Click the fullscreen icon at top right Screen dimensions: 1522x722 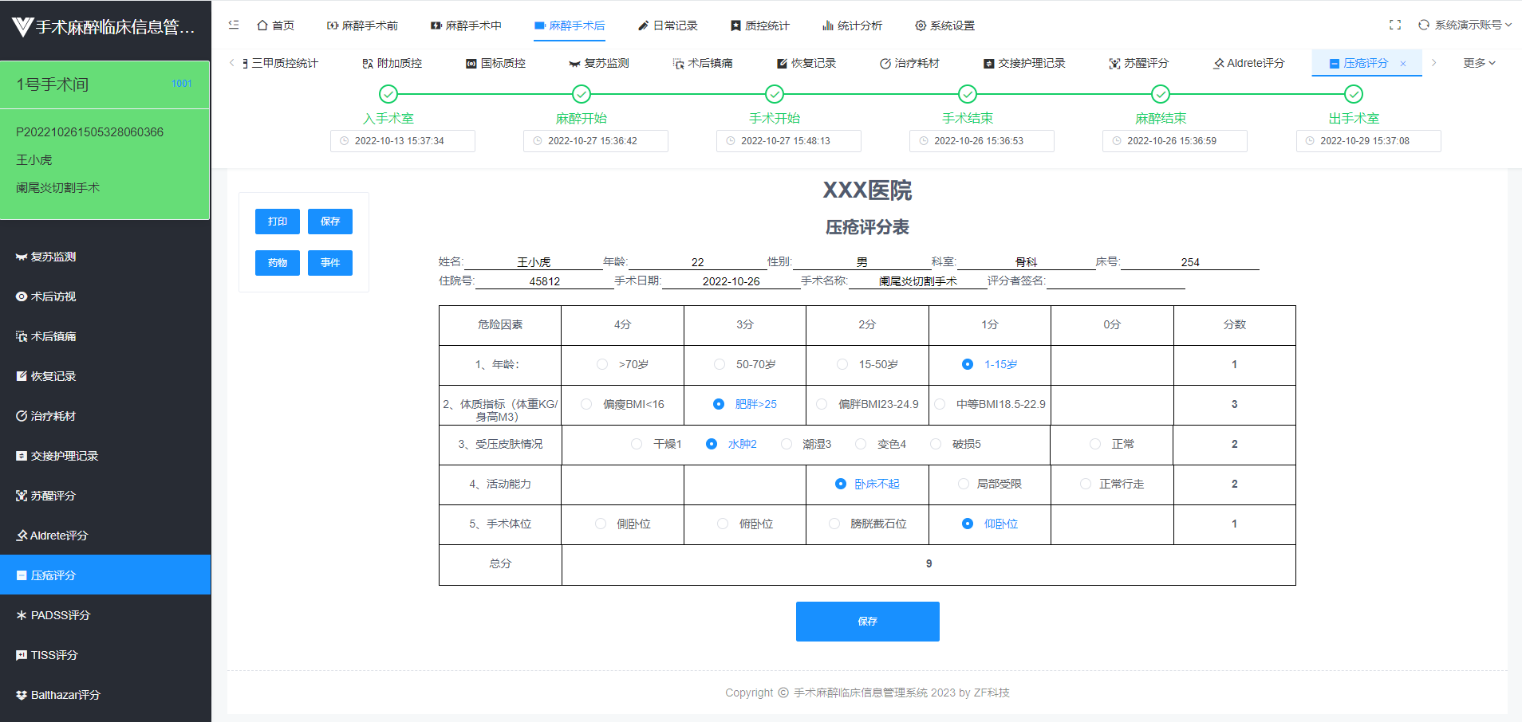point(1394,25)
